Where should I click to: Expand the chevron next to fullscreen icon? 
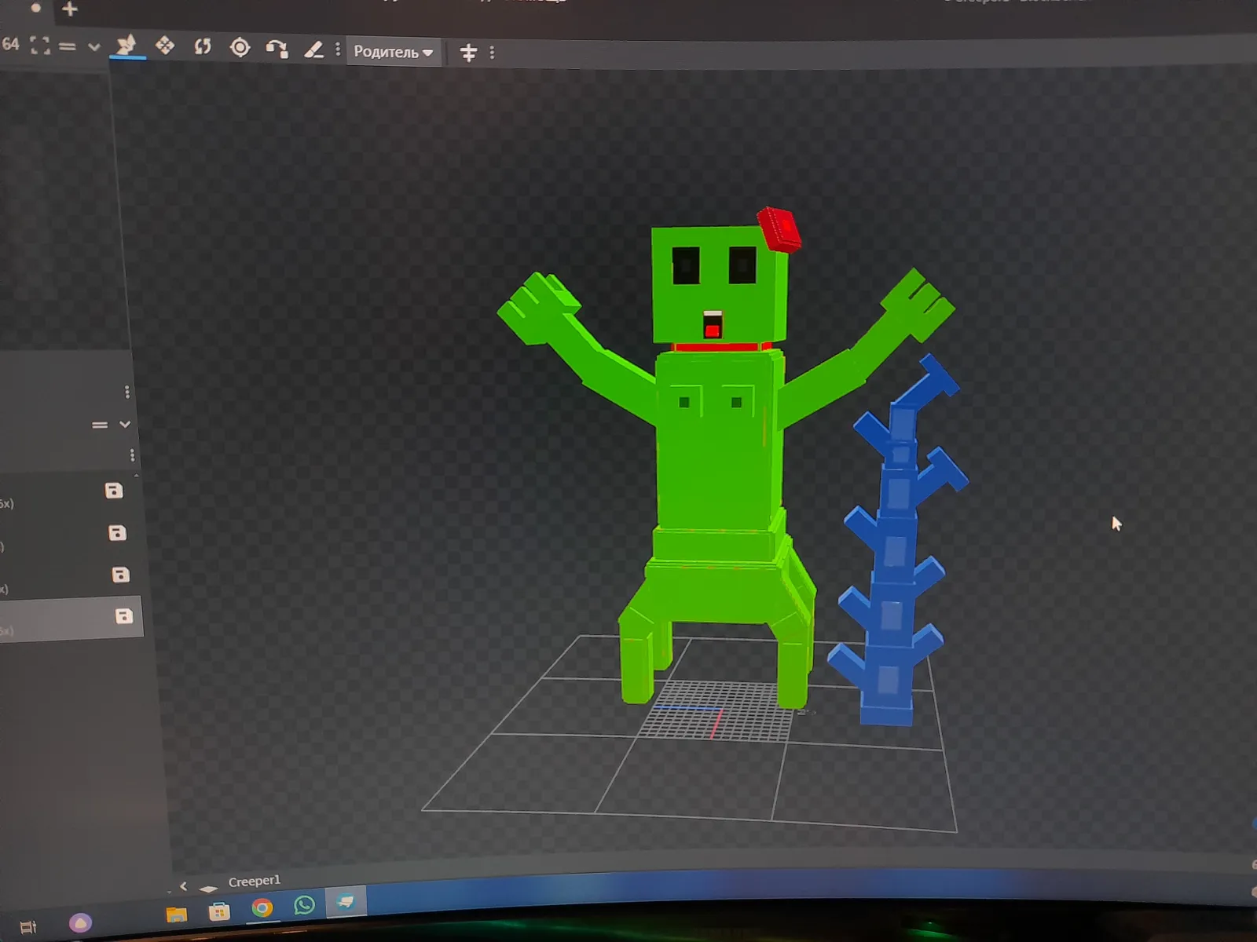click(x=94, y=46)
